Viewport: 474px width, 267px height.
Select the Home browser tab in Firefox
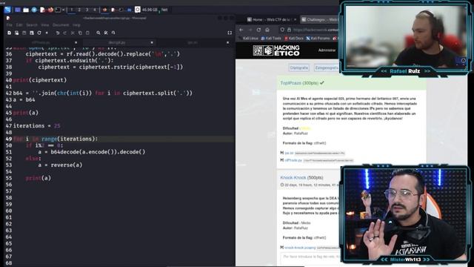[271, 20]
